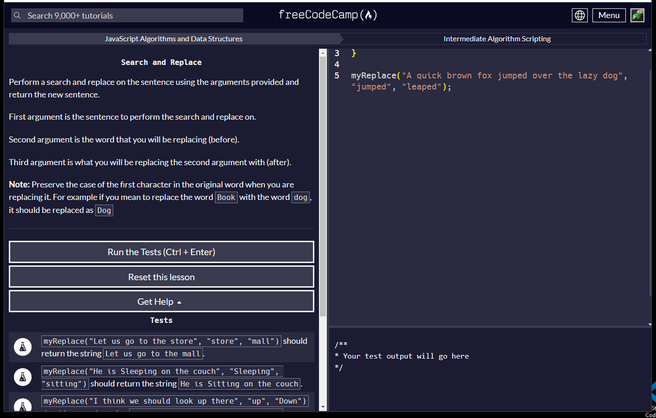Screen dimensions: 656x418
Task: Click the instructions panel scrollbar
Action: (323, 186)
